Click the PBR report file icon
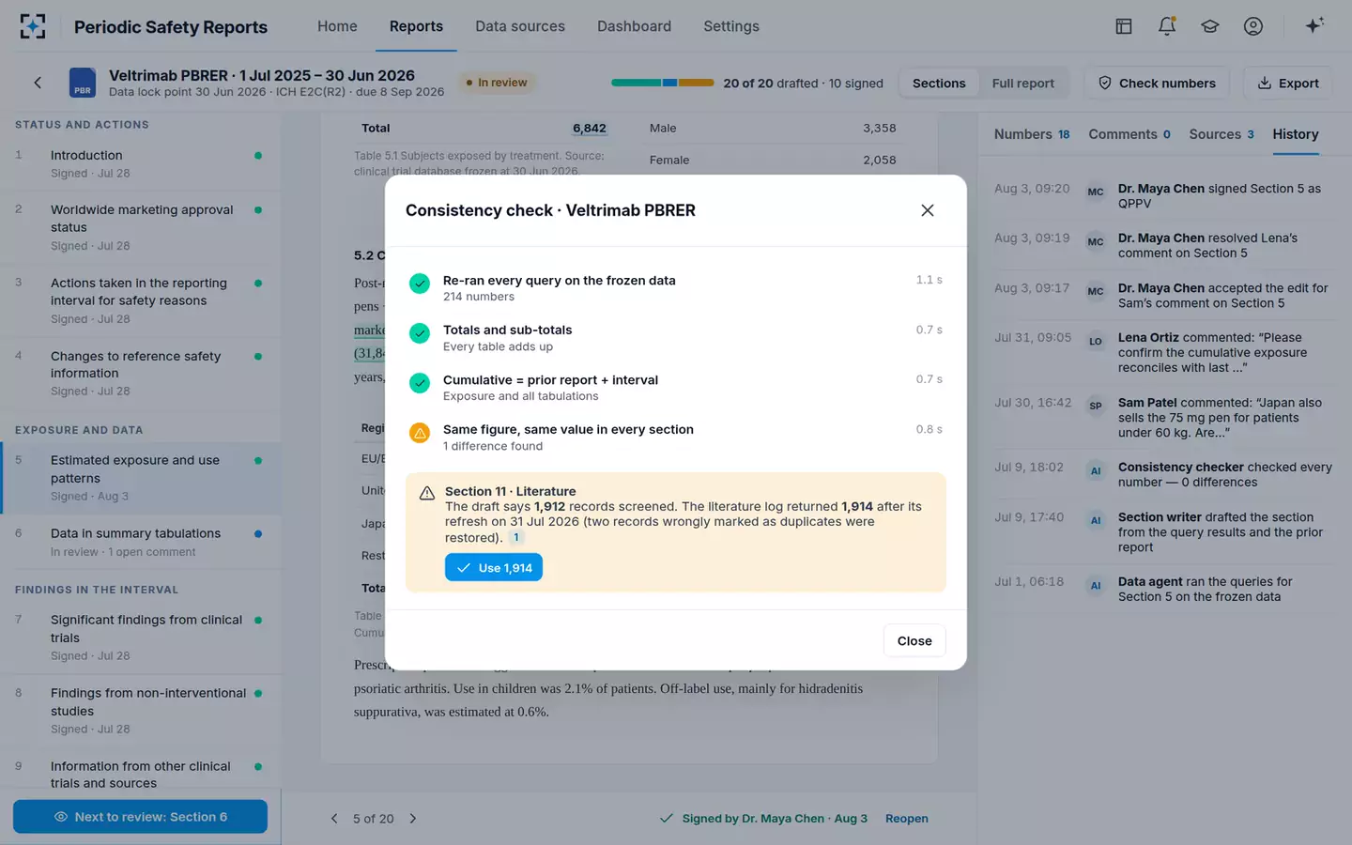The width and height of the screenshot is (1352, 845). click(83, 83)
